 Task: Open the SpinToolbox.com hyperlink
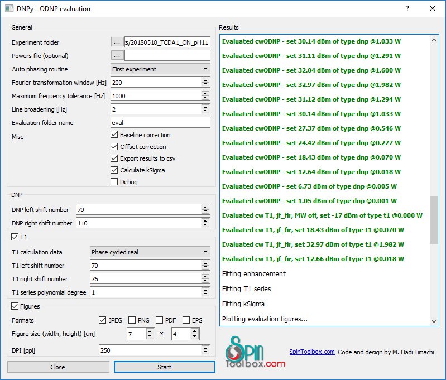[x=312, y=352]
